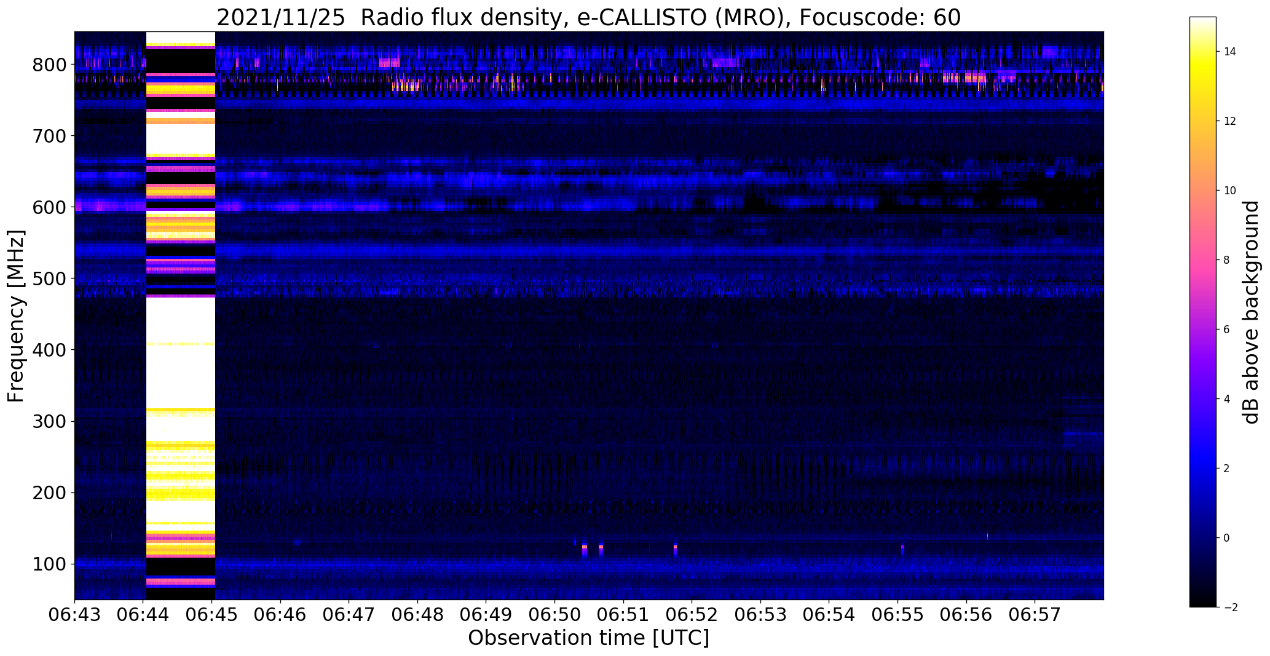This screenshot has width=1270, height=656.
Task: Click the 200 frequency tick label
Action: click(x=49, y=492)
